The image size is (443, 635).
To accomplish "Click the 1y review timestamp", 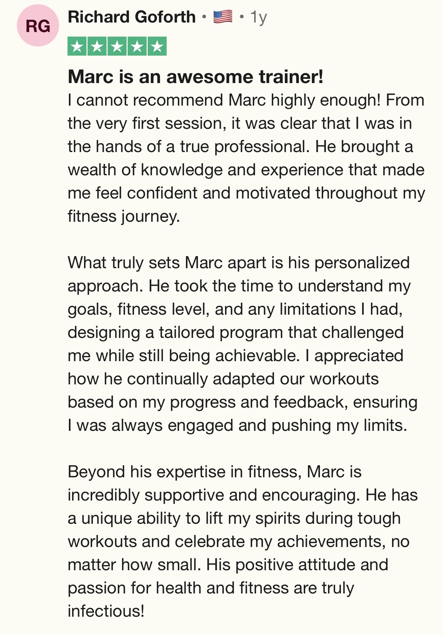I will click(x=258, y=18).
